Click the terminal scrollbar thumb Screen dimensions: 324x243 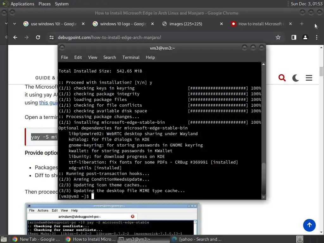point(264,179)
